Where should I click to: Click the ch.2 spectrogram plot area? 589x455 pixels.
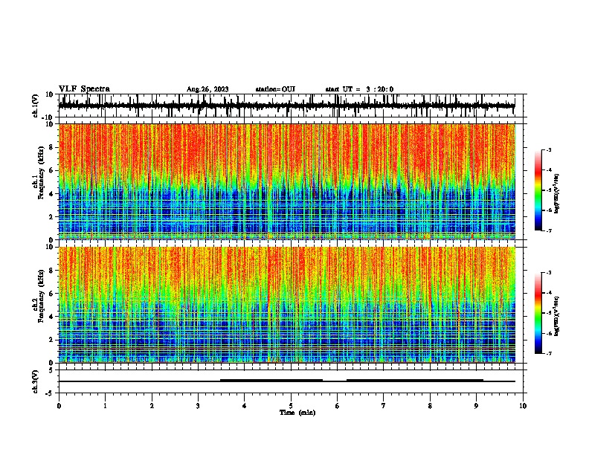point(286,305)
